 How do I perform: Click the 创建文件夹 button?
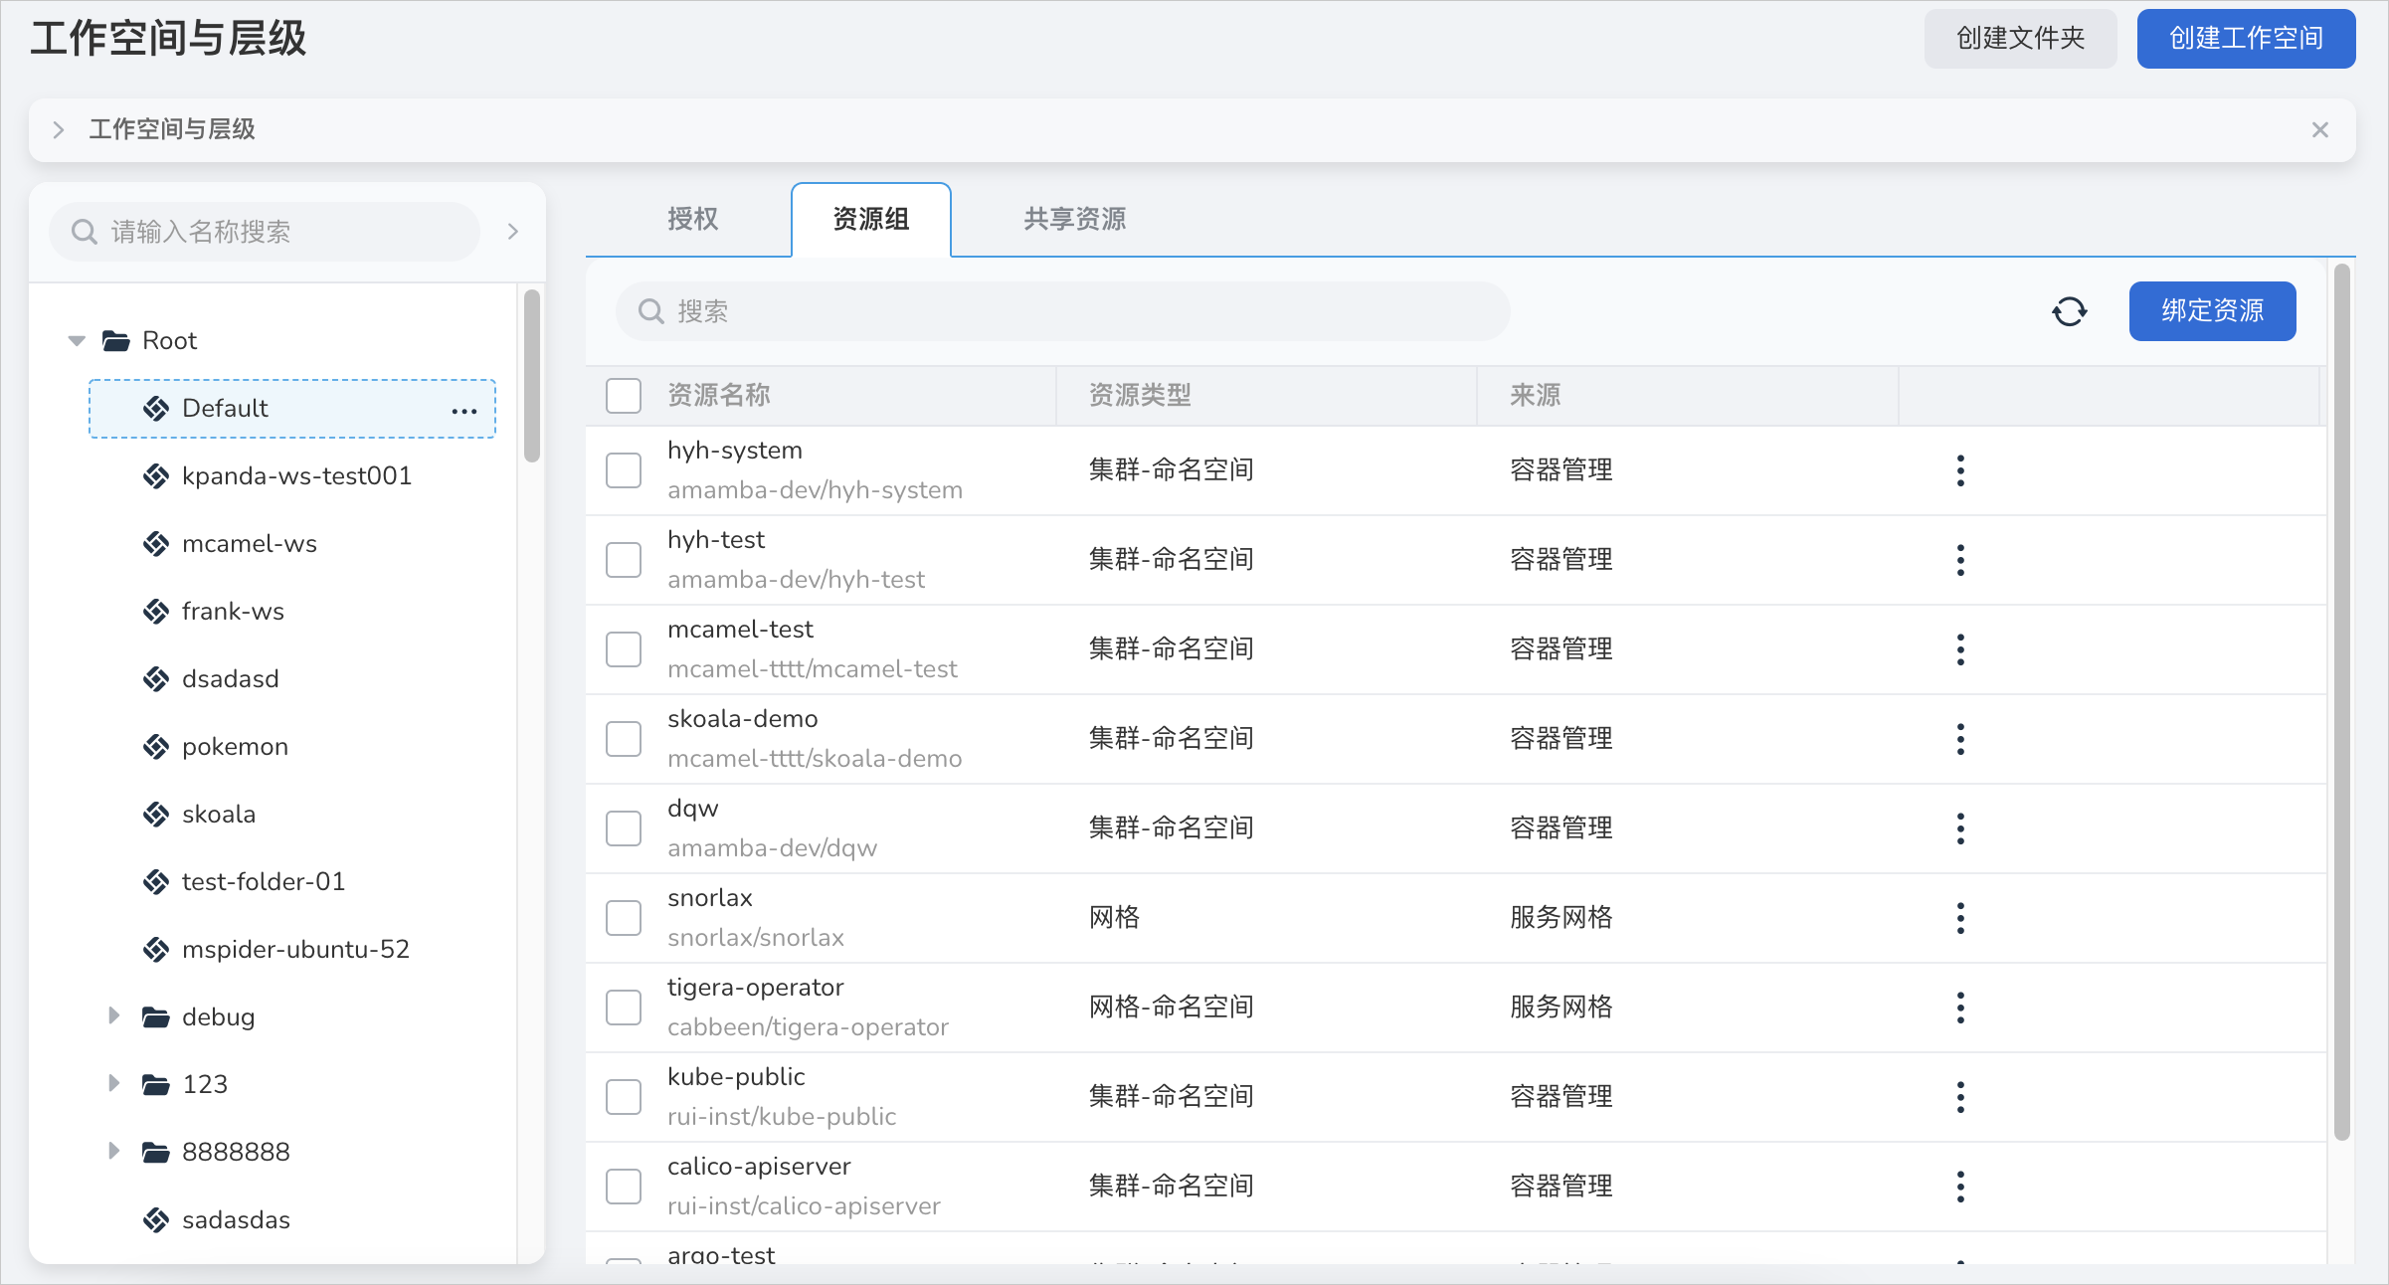click(2021, 39)
